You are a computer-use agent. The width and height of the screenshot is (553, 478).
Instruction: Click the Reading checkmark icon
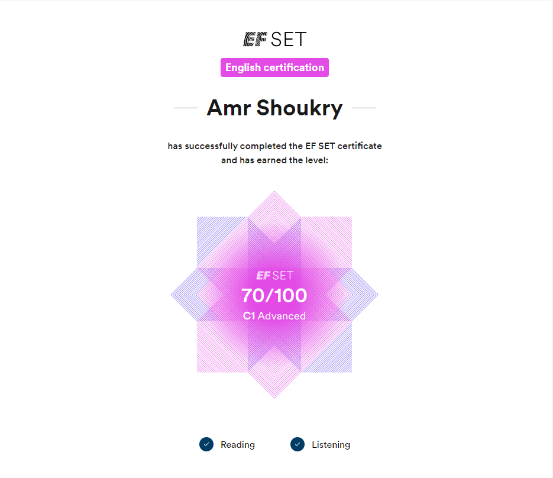tap(206, 444)
